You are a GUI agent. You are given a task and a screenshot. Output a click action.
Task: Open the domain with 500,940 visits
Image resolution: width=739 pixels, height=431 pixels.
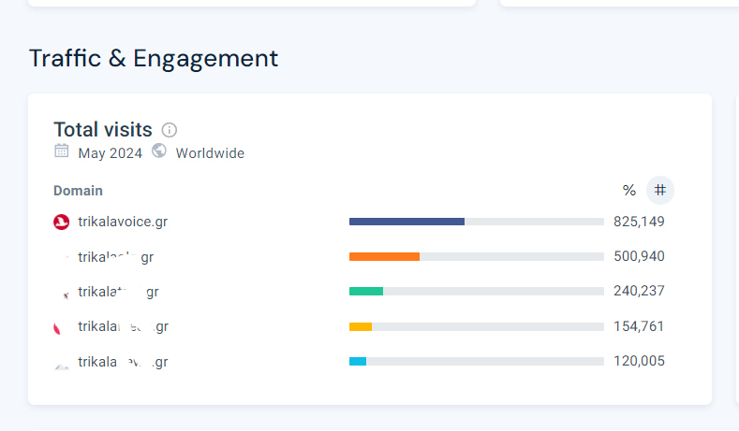(115, 257)
